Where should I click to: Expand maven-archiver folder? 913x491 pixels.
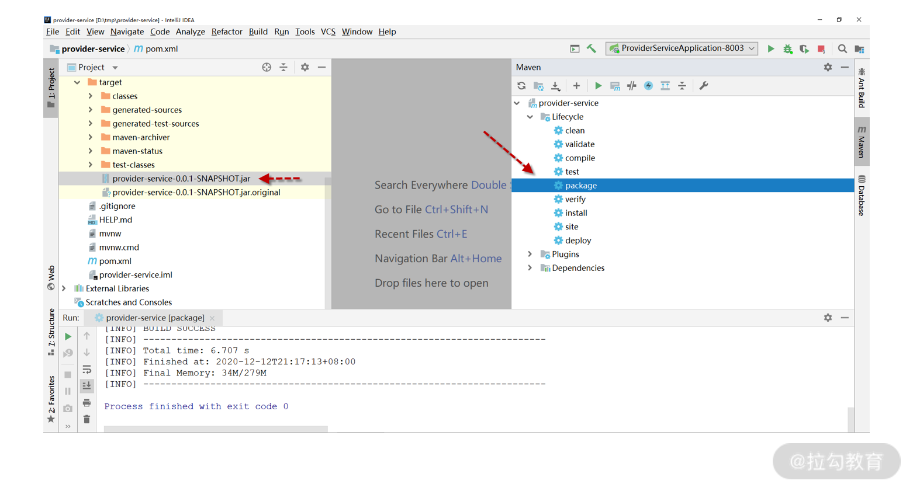[x=91, y=138]
